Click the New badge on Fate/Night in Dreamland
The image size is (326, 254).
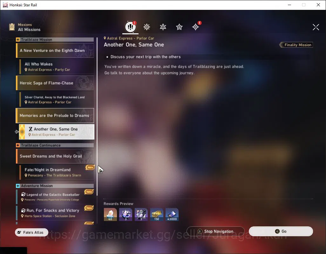click(x=90, y=167)
